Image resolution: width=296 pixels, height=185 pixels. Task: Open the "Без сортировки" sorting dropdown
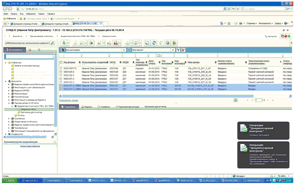point(124,50)
